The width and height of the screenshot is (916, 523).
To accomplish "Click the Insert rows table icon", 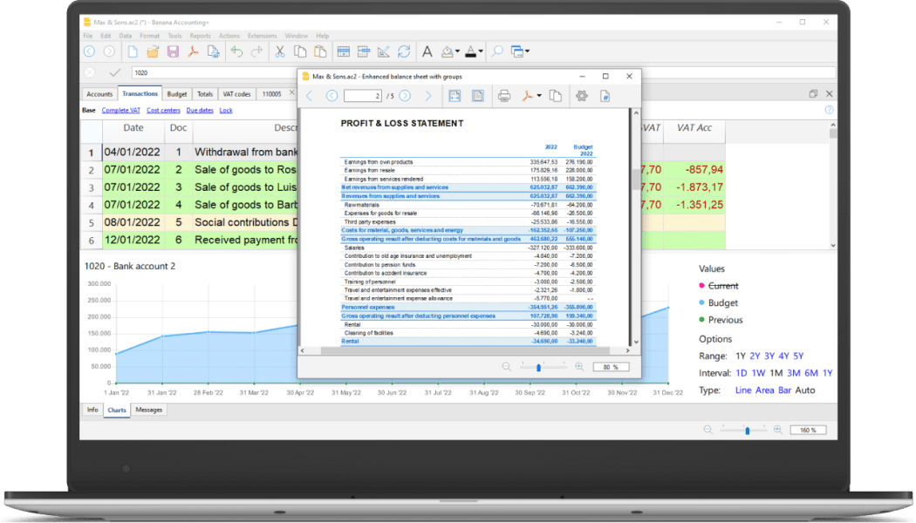I will pyautogui.click(x=364, y=52).
